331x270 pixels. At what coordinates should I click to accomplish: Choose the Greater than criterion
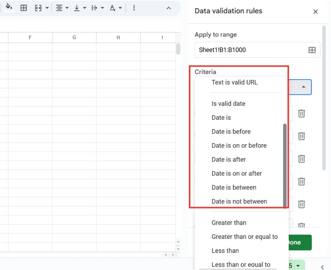coord(229,223)
